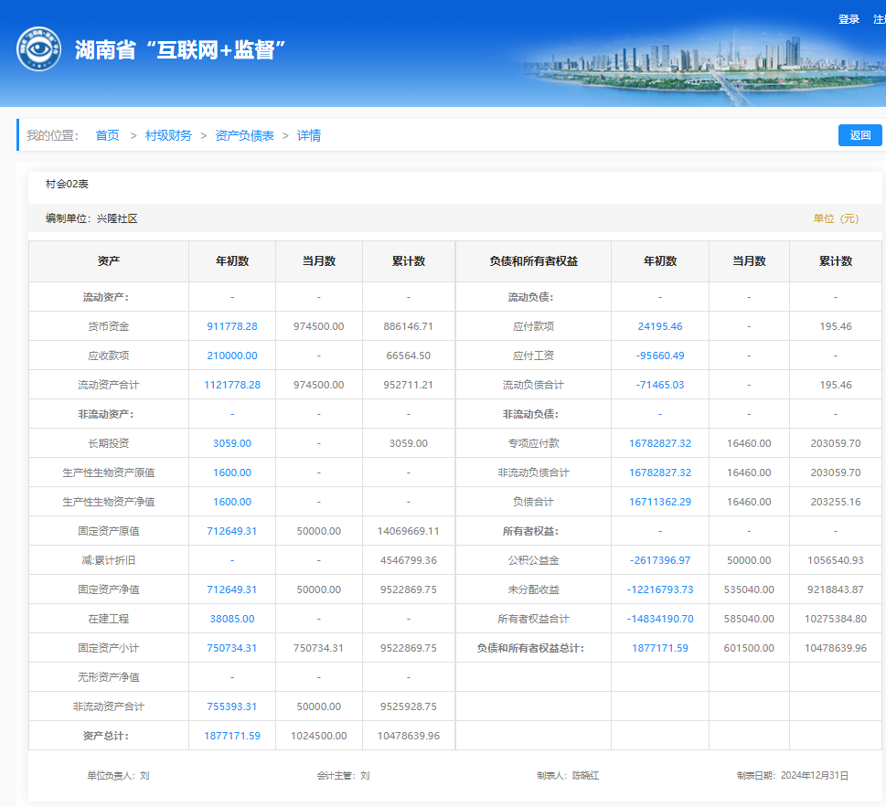Select 长期投资 row label
Screen dimensions: 886x807
coord(109,443)
